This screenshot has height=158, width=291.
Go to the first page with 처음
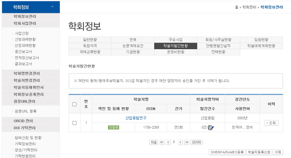(153, 143)
